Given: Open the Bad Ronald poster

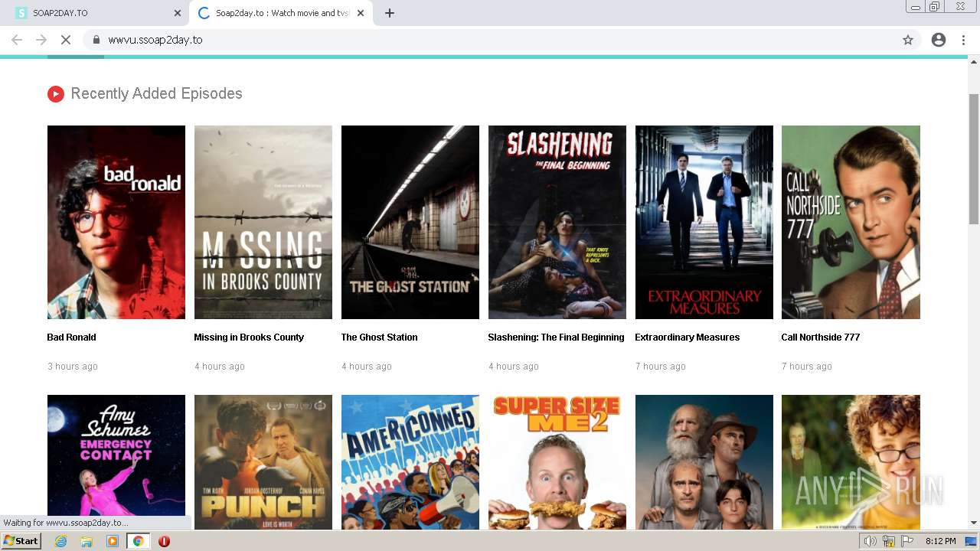Looking at the screenshot, I should 116,222.
